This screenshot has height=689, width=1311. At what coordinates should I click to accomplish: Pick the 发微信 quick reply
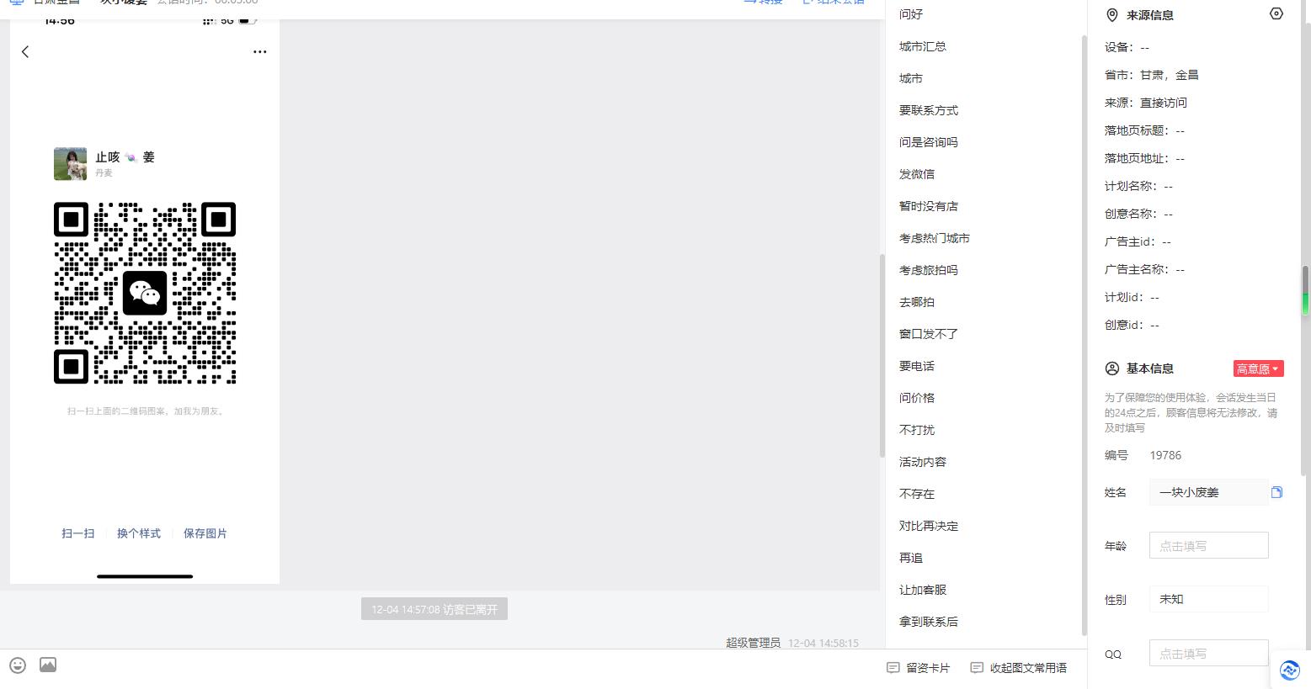(x=917, y=174)
